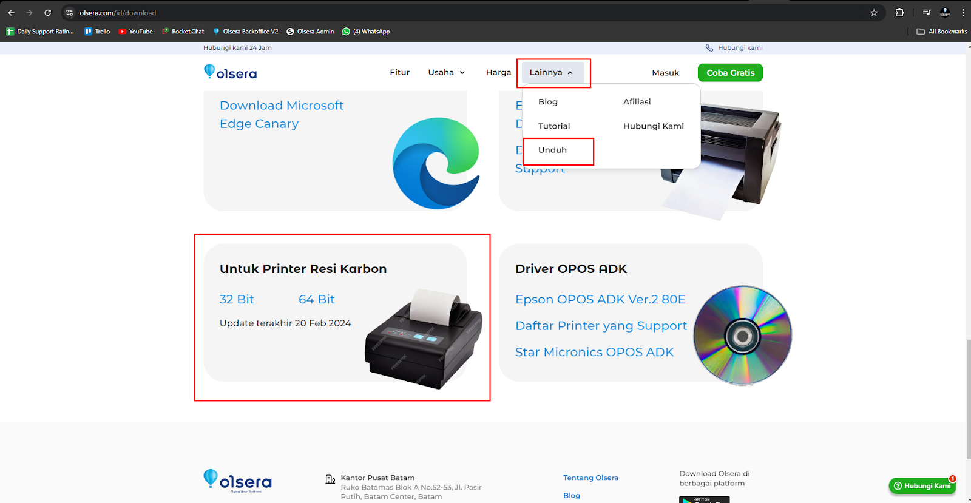Screen dimensions: 971x503
Task: Click the Driver OPOS ADK heading
Action: (x=571, y=269)
